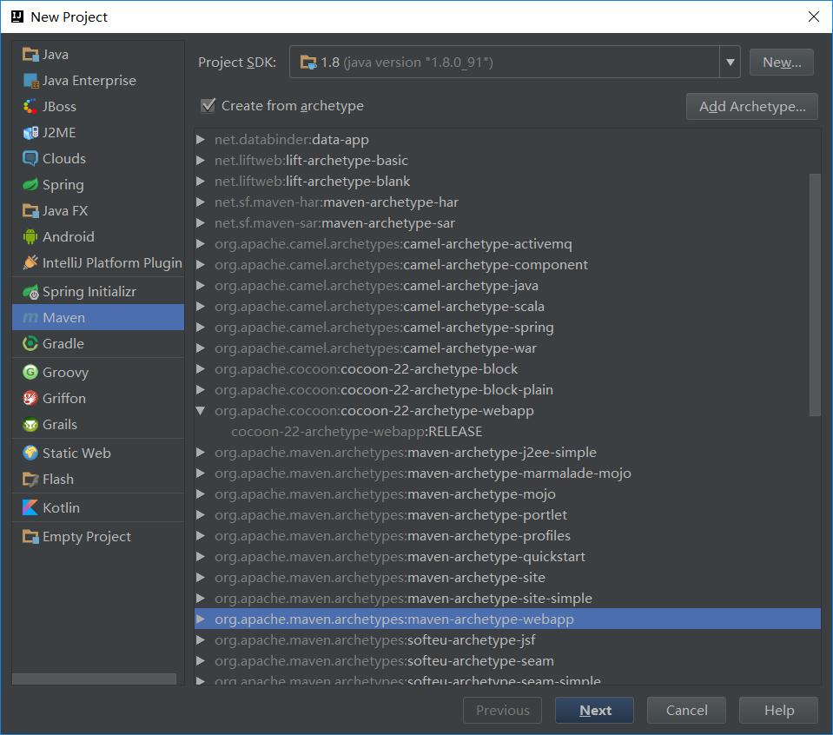The height and width of the screenshot is (735, 833).
Task: Click the New... SDK button
Action: [782, 63]
